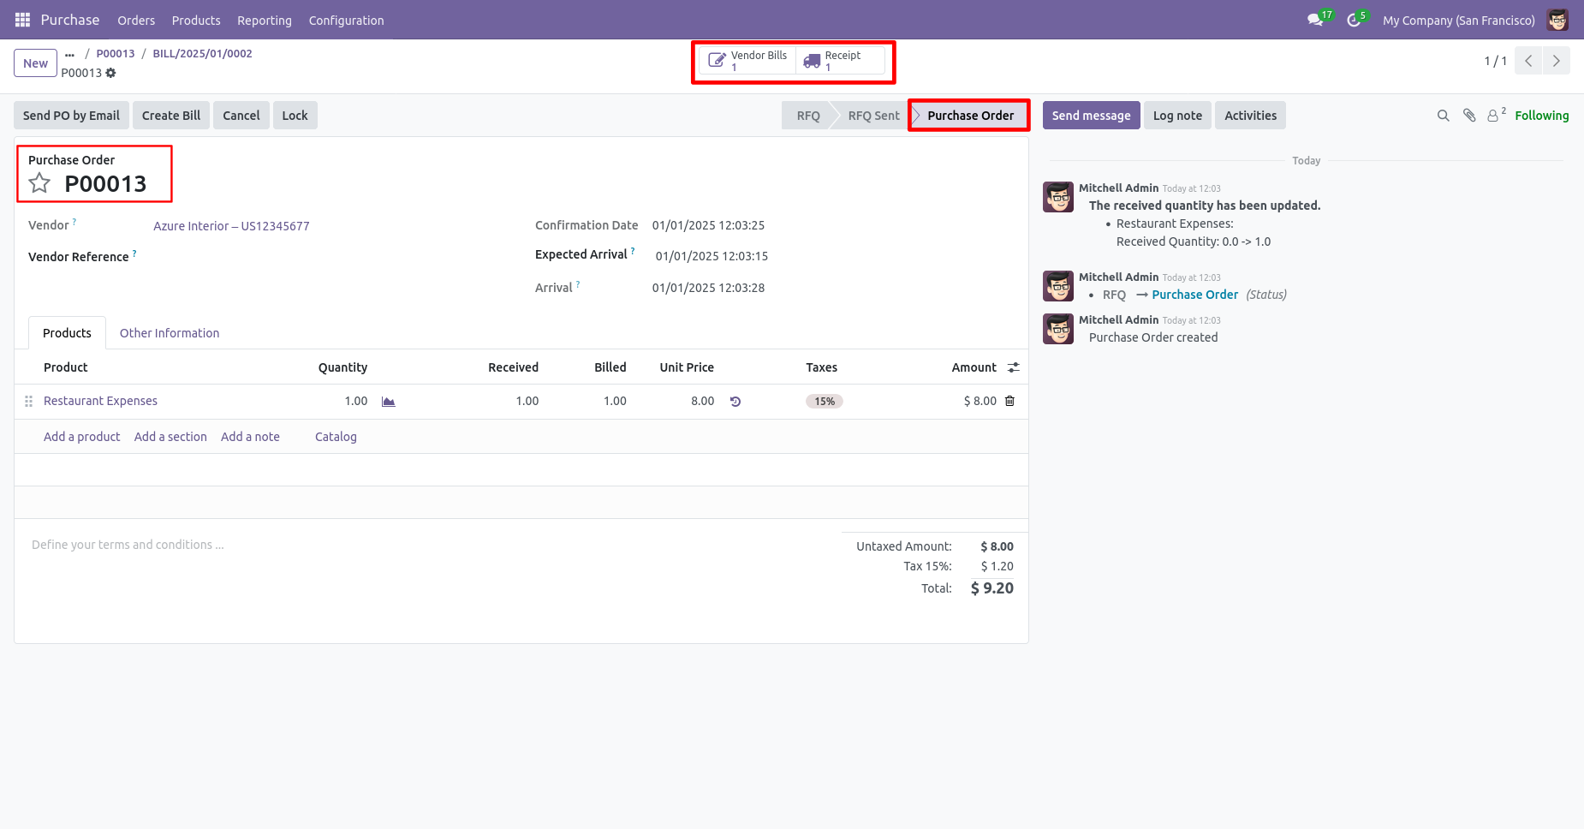Viewport: 1584px width, 829px height.
Task: Open the Azure Interior vendor link
Action: coord(231,226)
